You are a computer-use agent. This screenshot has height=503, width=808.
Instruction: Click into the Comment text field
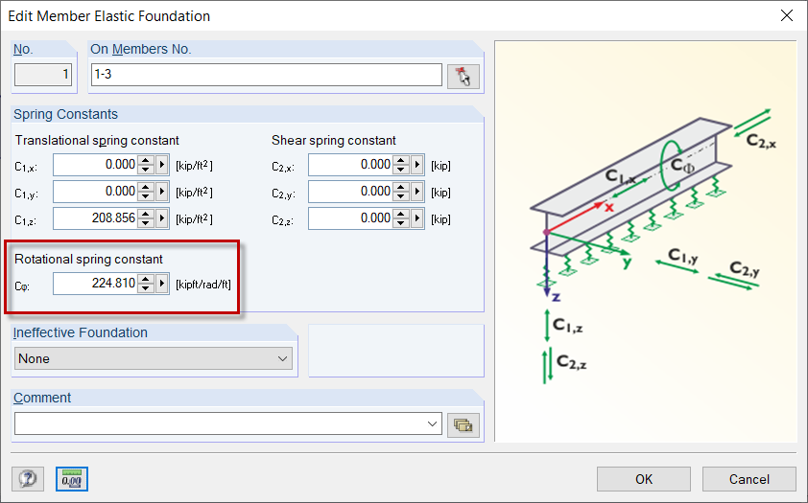(x=220, y=424)
